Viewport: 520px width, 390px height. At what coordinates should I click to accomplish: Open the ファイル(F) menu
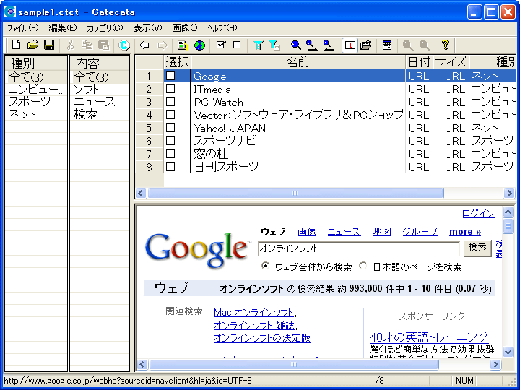coord(22,28)
